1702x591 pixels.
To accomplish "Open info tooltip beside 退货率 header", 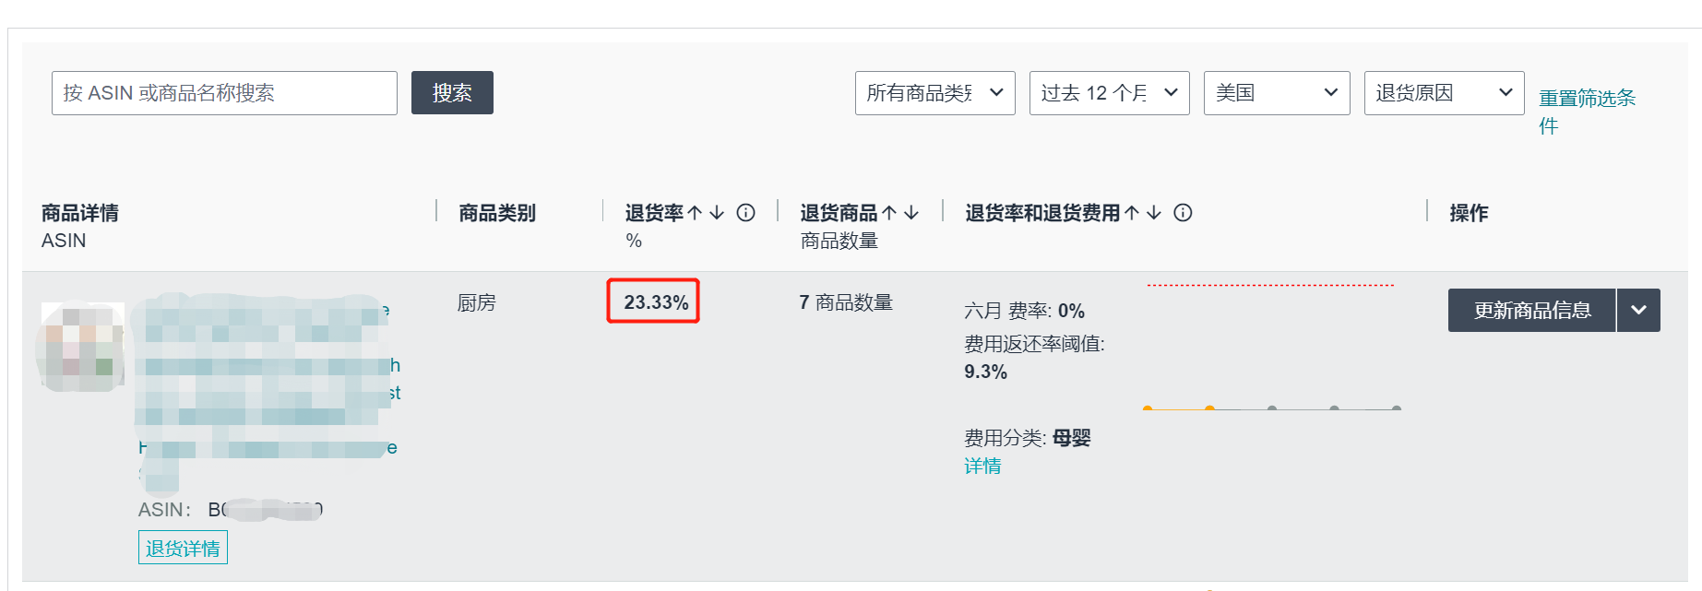I will point(745,213).
